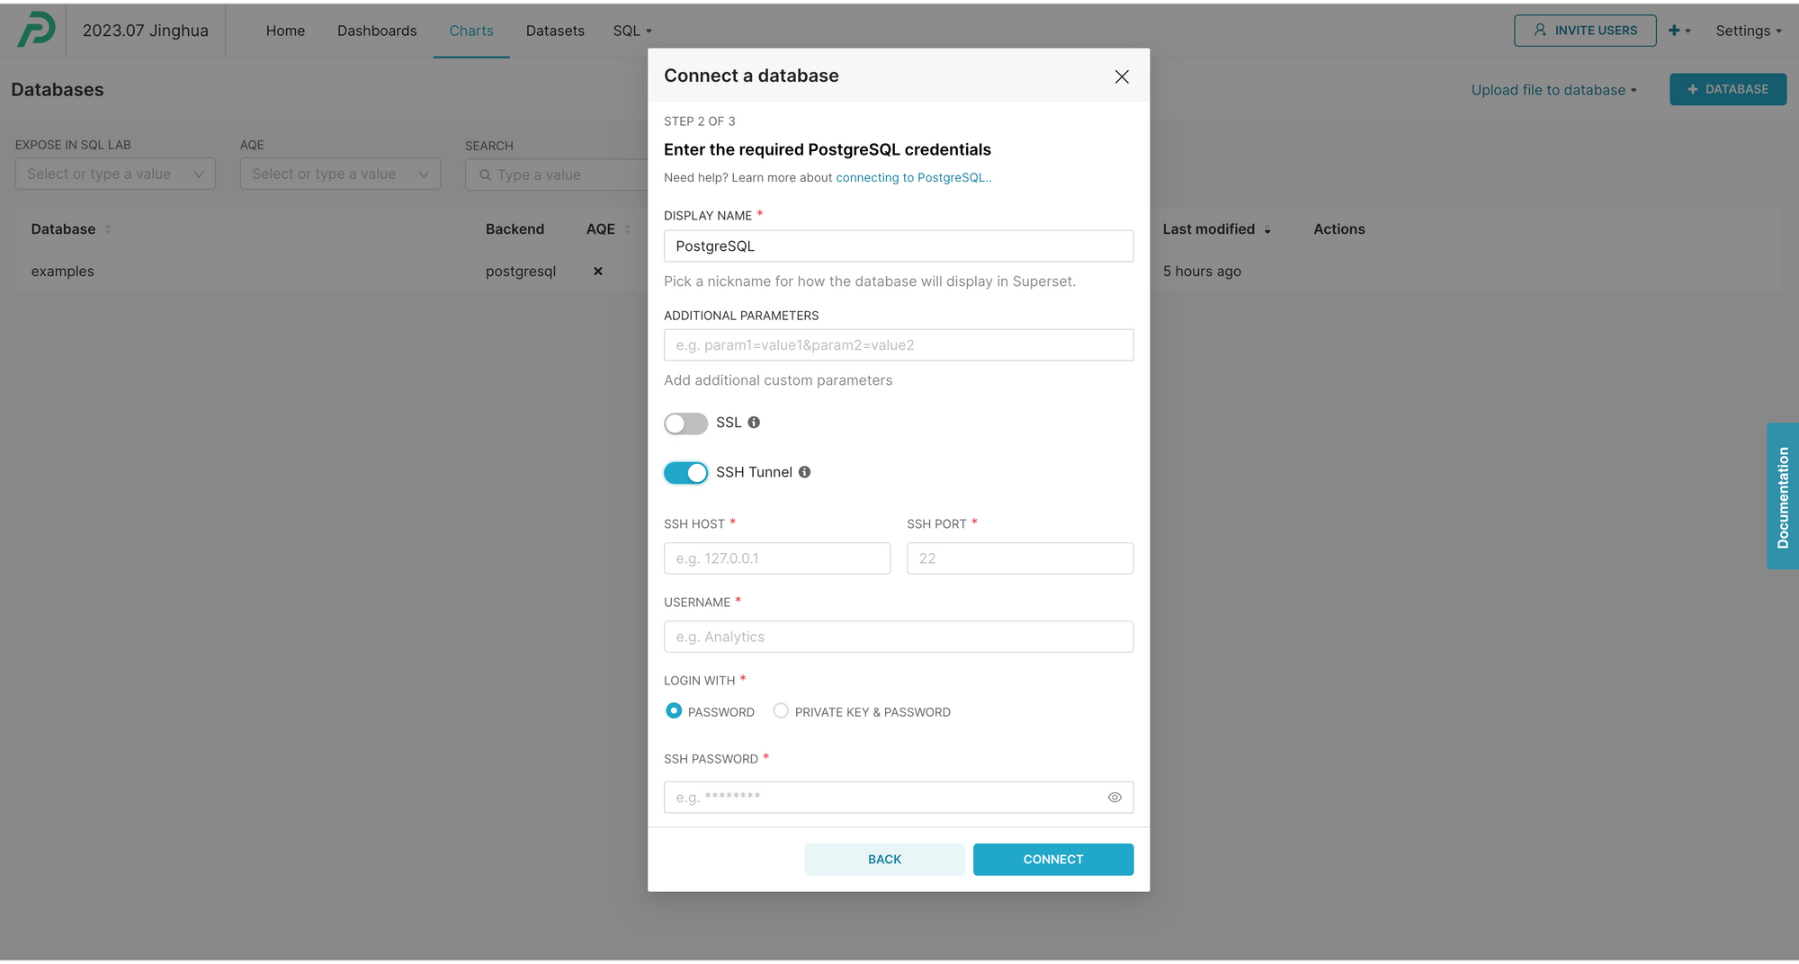
Task: Click the password visibility eye icon
Action: (1114, 797)
